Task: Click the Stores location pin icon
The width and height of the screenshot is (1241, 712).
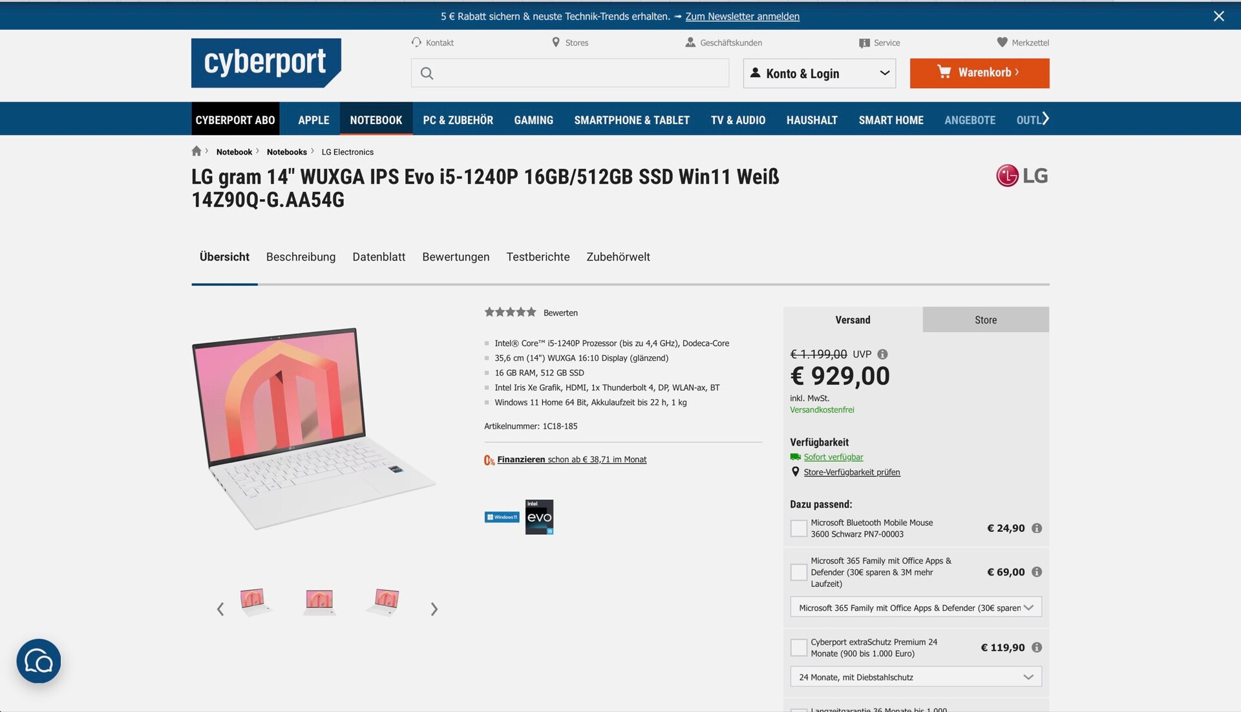Action: tap(555, 42)
